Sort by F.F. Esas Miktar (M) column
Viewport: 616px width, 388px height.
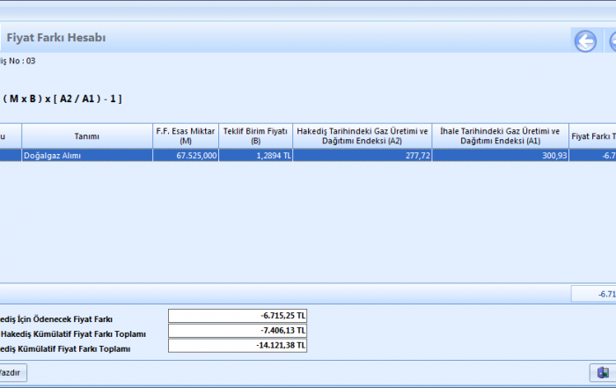[x=185, y=135]
